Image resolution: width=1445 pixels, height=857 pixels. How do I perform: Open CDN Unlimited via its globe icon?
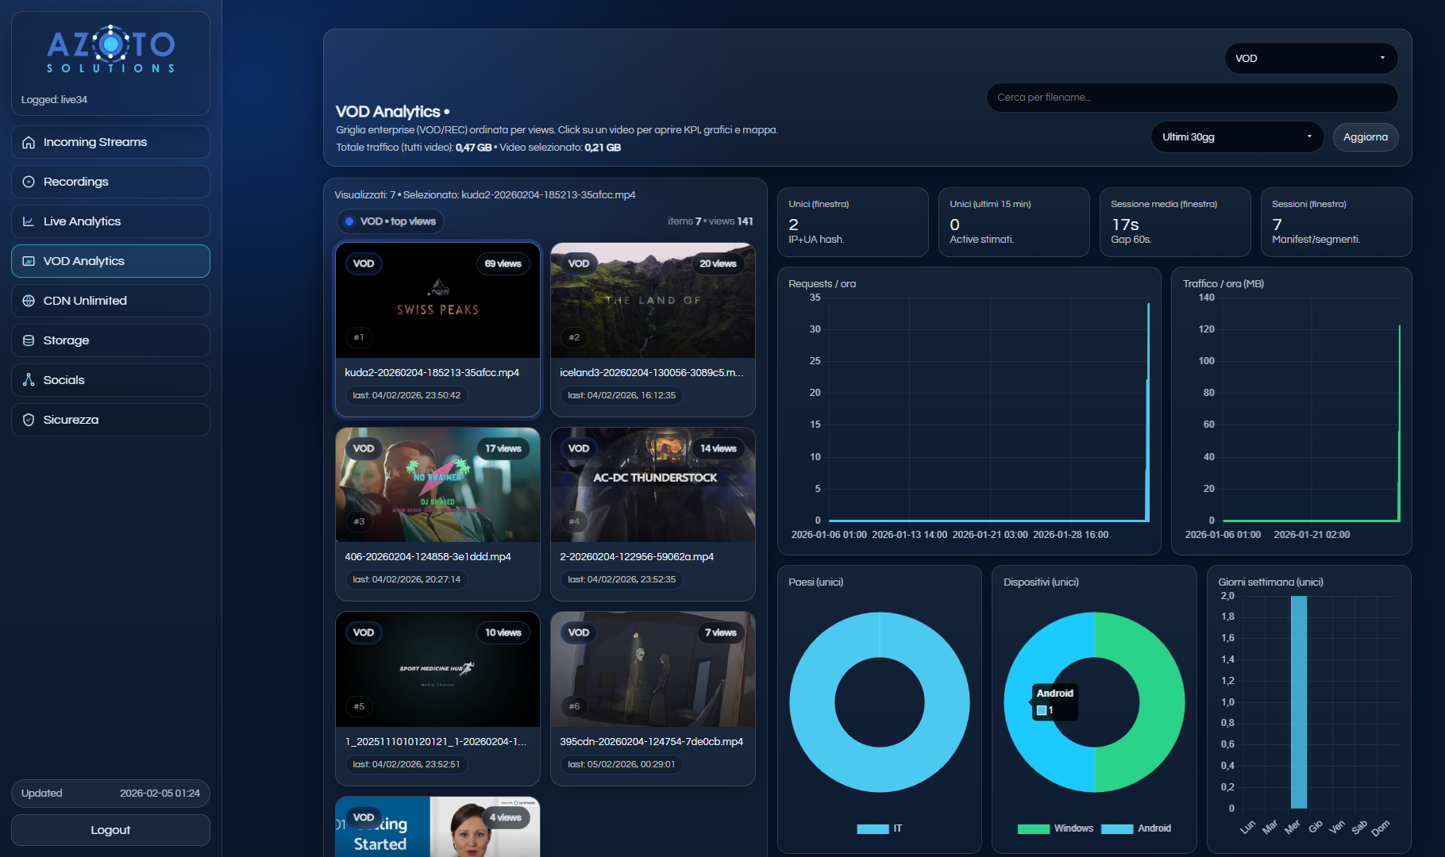click(29, 301)
